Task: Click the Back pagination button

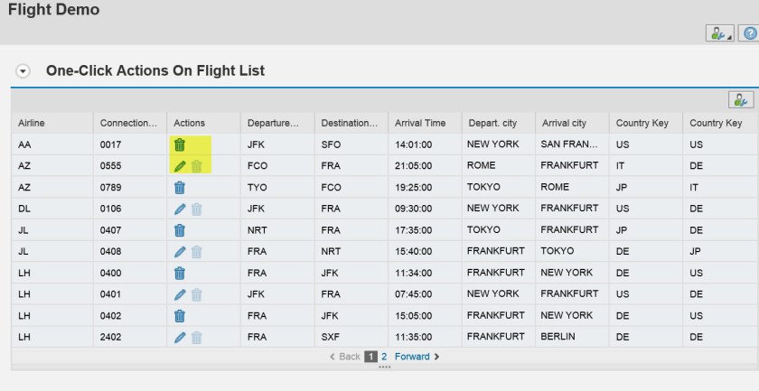Action: pos(344,357)
